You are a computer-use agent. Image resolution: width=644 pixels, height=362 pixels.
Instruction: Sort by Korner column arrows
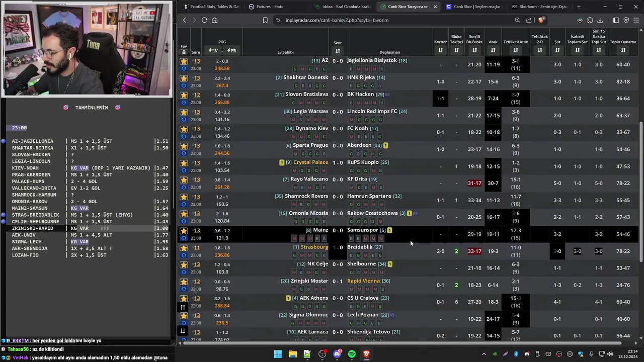pos(440,50)
